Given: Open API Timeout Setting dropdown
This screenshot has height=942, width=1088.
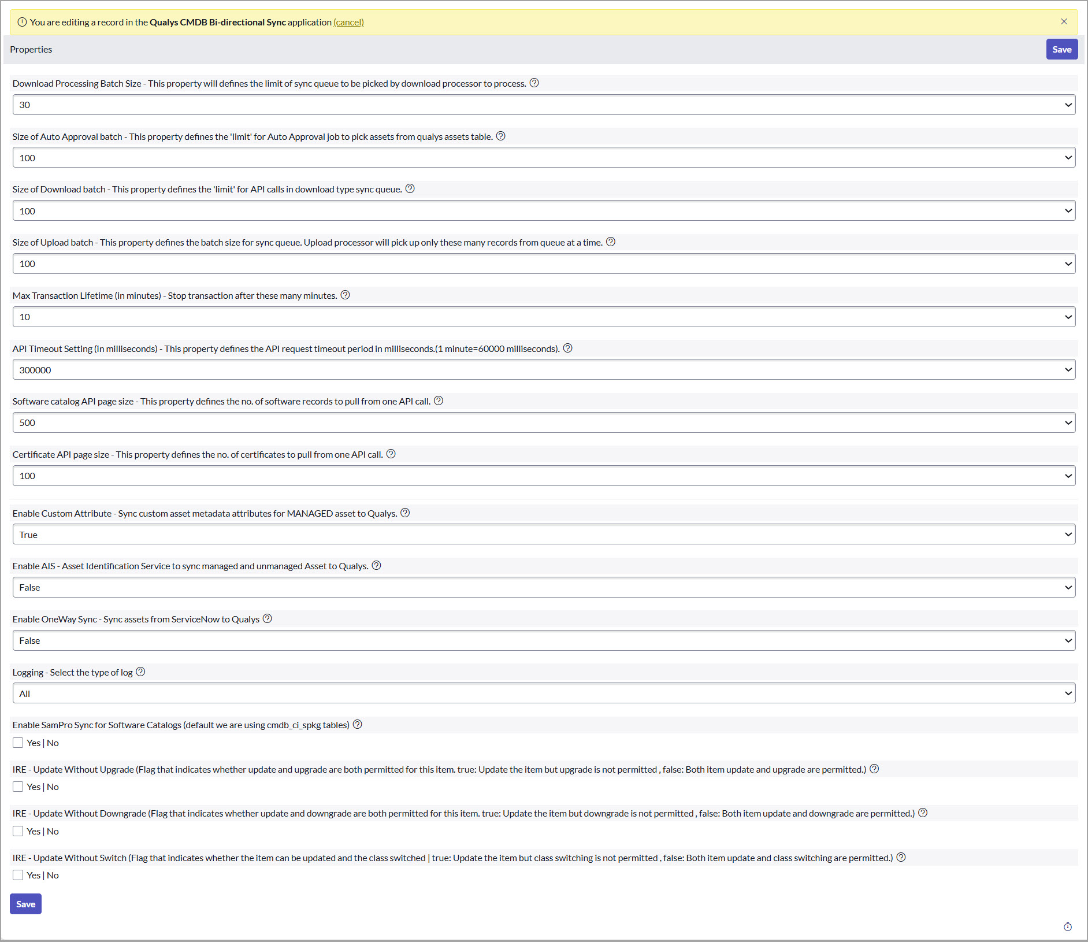Looking at the screenshot, I should [544, 370].
